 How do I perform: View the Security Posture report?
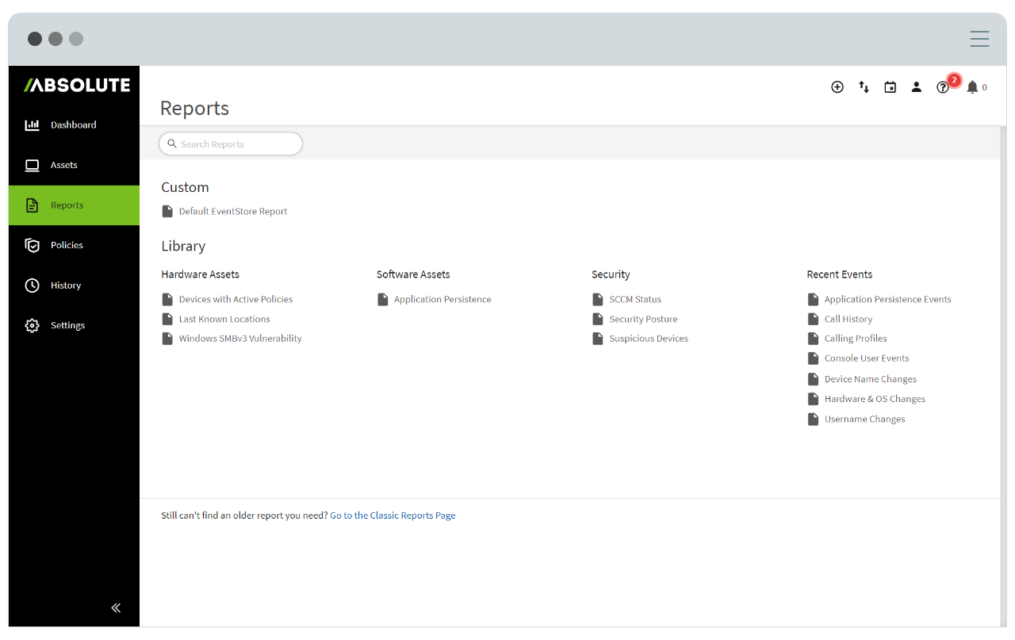(643, 319)
